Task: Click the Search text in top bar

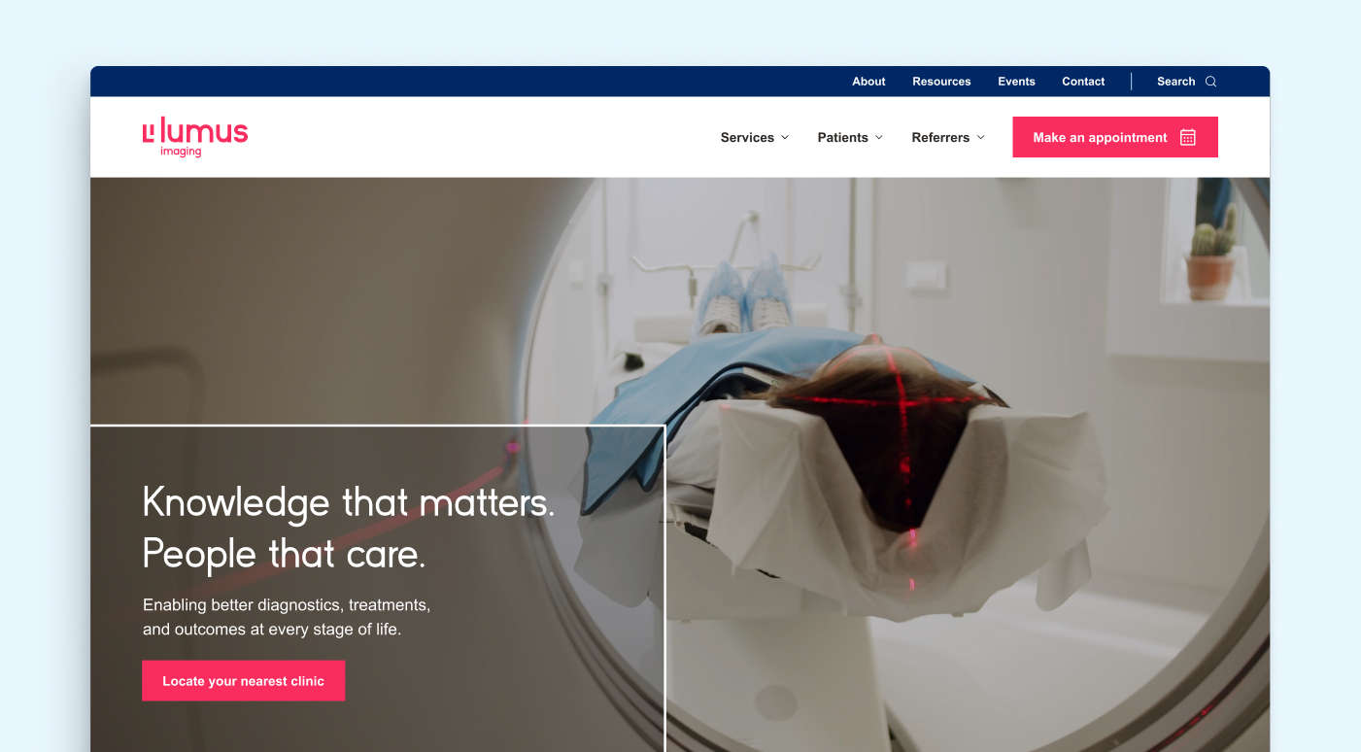Action: pyautogui.click(x=1175, y=82)
